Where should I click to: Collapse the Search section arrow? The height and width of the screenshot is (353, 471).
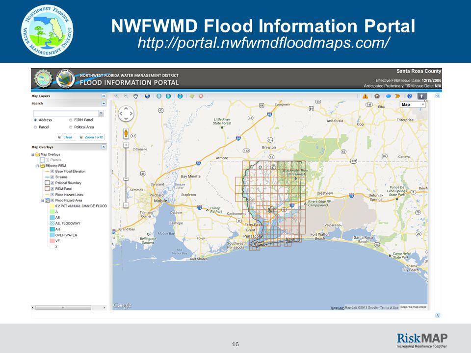pyautogui.click(x=104, y=103)
